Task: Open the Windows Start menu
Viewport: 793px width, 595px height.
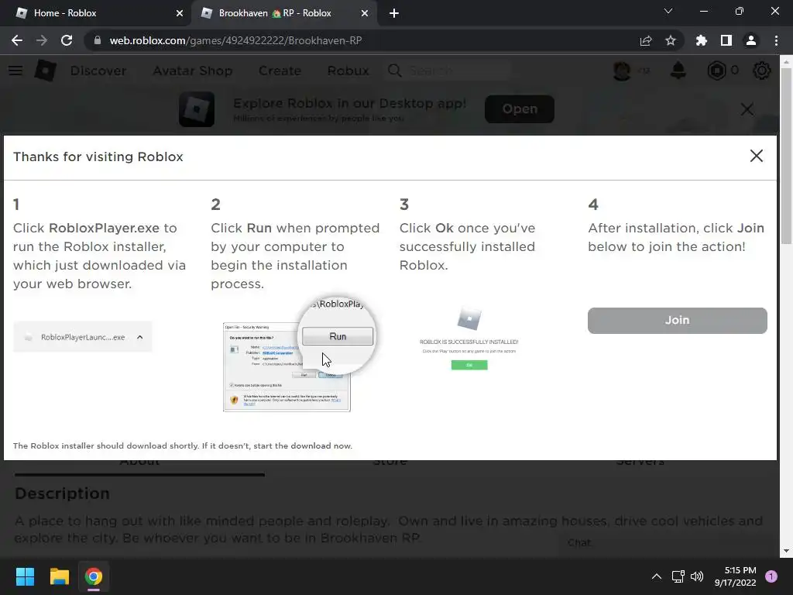Action: coord(25,576)
